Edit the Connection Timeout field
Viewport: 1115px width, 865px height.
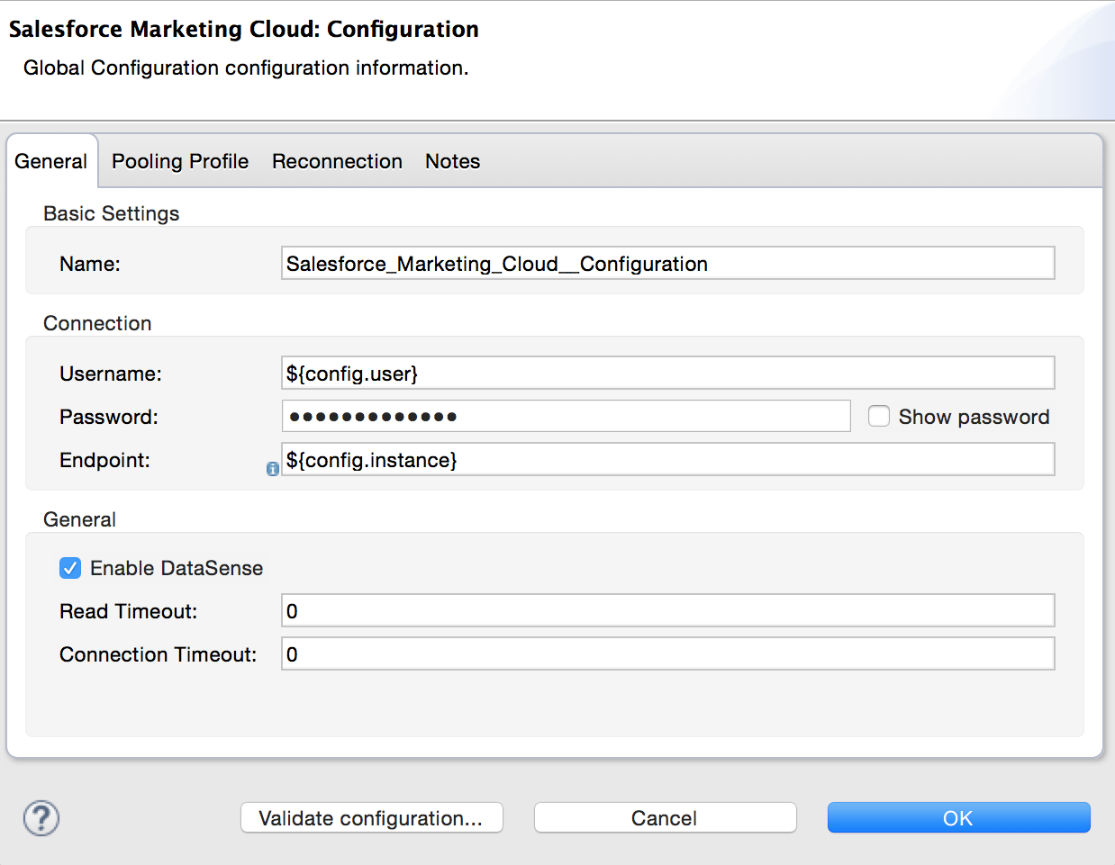(x=667, y=654)
